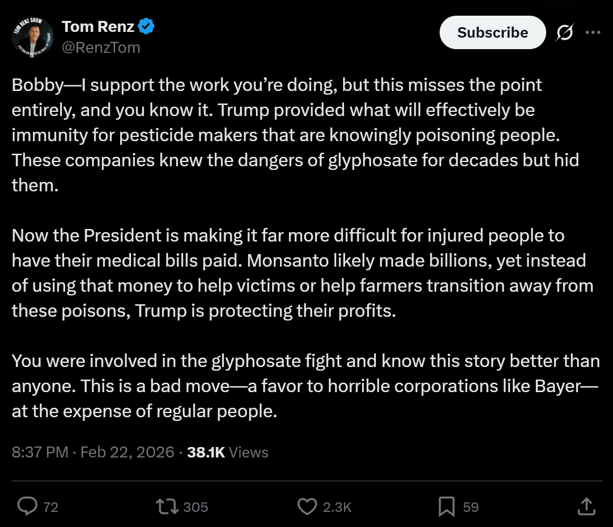Click the blue verified checkmark badge

pos(146,26)
